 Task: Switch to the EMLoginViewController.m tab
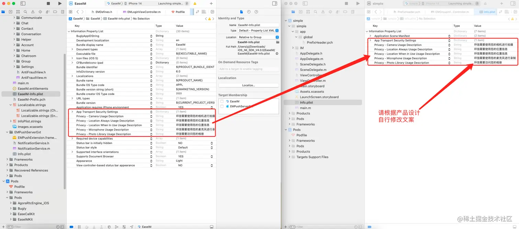tap(142, 12)
